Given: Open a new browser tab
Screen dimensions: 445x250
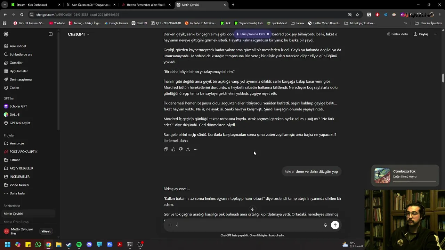Looking at the screenshot, I should pos(233,5).
